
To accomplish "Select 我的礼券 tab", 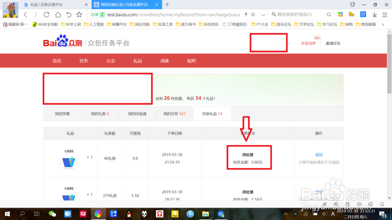I will pos(100,114).
